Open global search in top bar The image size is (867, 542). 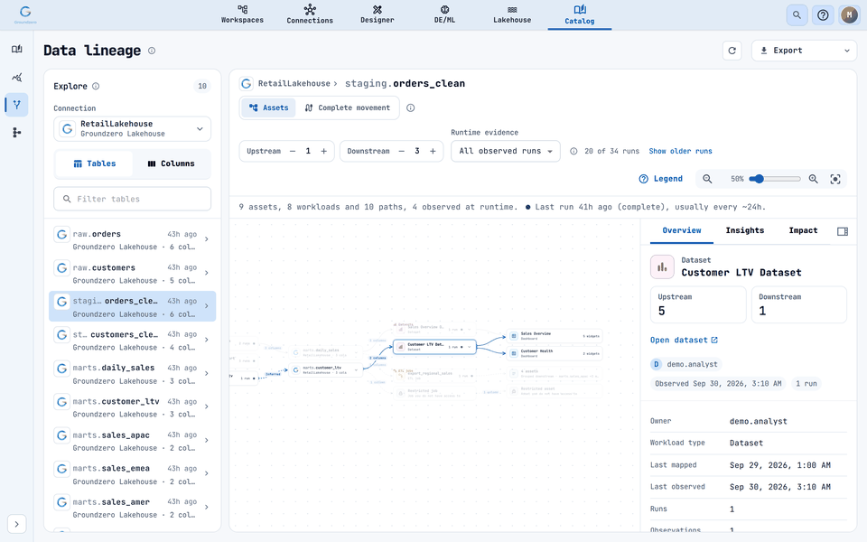coord(797,15)
